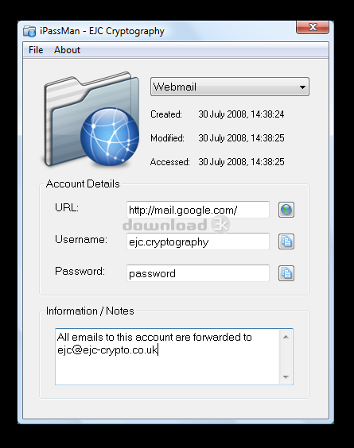354x448 pixels.
Task: Open the About menu
Action: pos(68,50)
